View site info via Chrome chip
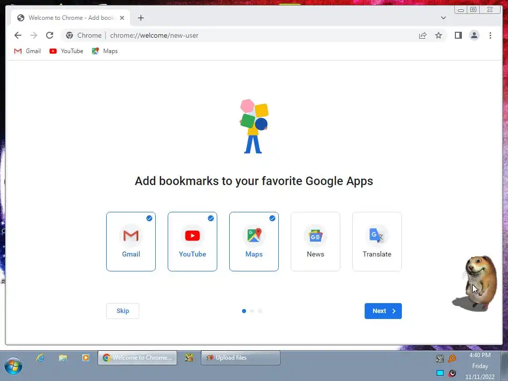Image resolution: width=508 pixels, height=381 pixels. point(84,35)
